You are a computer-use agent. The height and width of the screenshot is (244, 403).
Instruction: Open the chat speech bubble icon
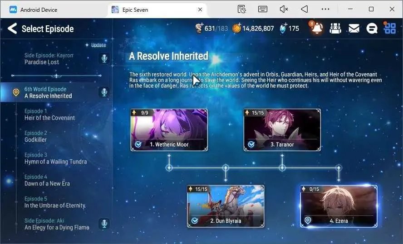point(372,29)
